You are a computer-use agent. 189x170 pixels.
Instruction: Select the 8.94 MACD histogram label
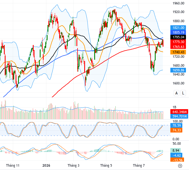pyautogui.click(x=175, y=150)
